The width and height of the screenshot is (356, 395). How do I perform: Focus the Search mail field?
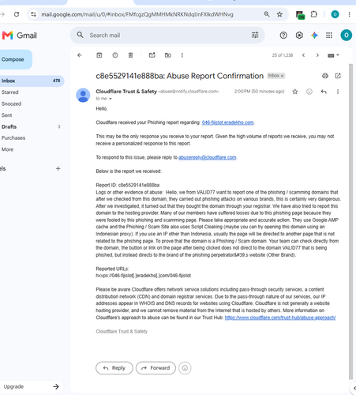(168, 35)
